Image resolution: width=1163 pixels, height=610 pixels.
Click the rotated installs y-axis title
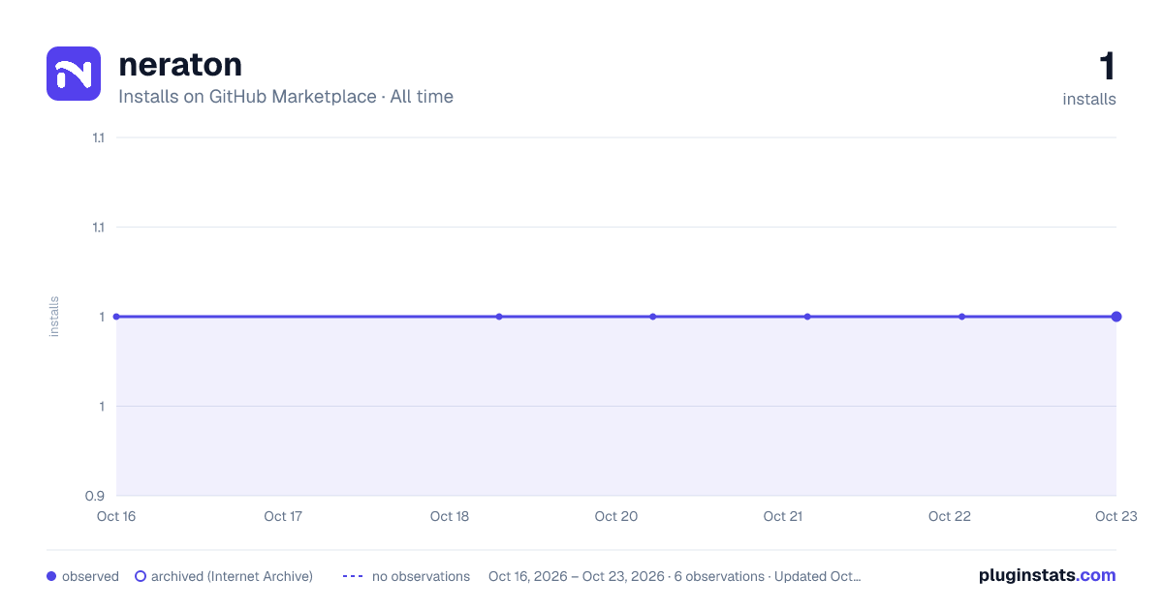(54, 317)
